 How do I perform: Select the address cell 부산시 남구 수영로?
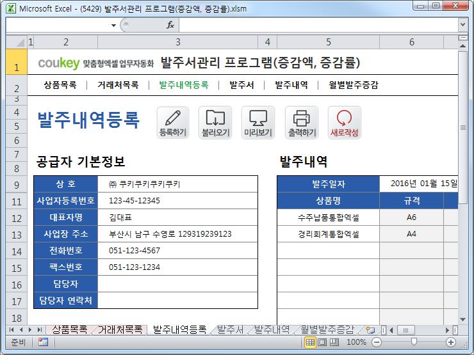(x=178, y=234)
